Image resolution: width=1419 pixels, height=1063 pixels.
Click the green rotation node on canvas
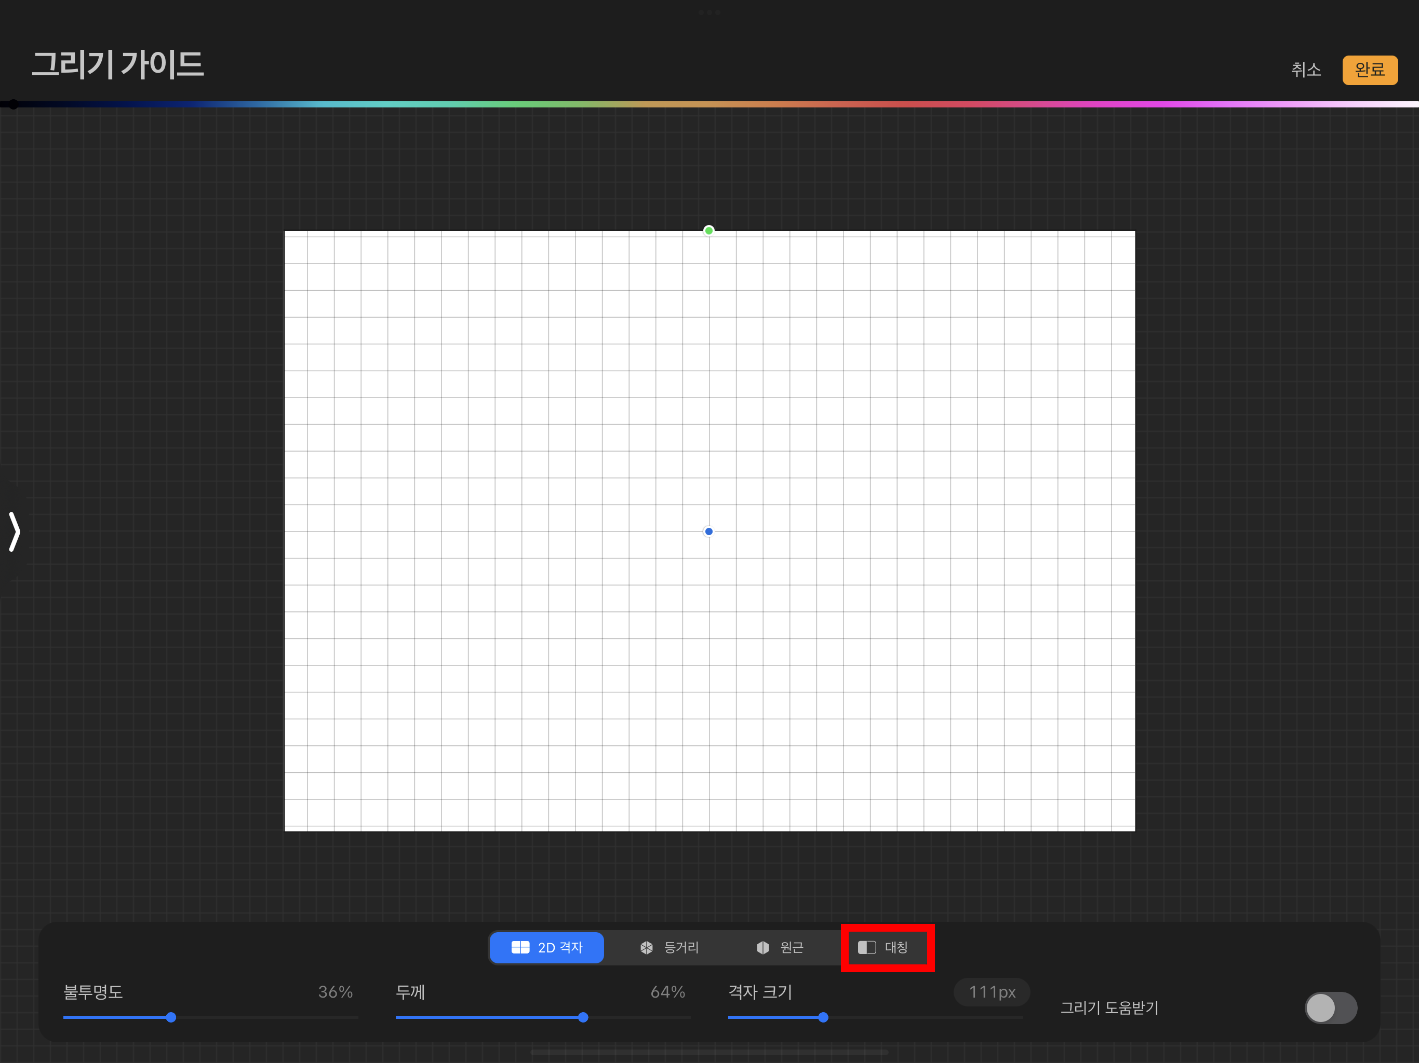pyautogui.click(x=708, y=231)
